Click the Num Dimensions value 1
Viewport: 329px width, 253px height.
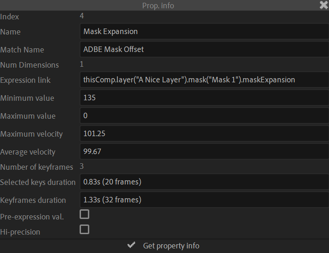(x=82, y=64)
